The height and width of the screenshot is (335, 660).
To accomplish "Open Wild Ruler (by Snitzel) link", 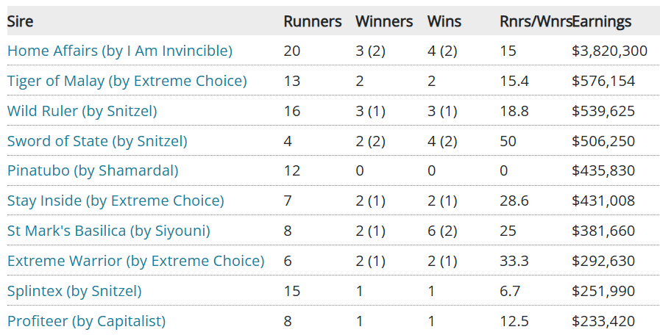I will (x=82, y=111).
